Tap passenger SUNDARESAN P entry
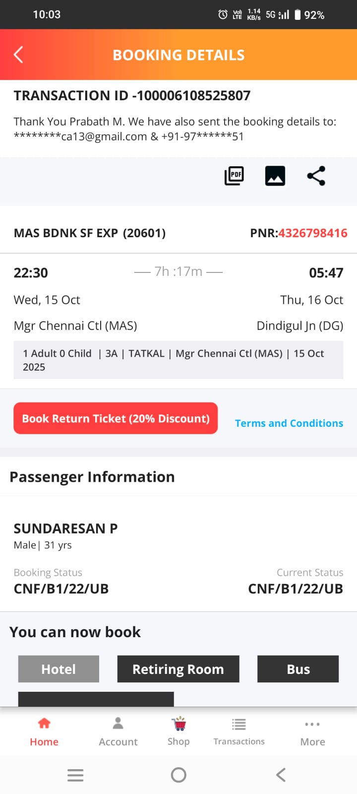 pyautogui.click(x=65, y=529)
